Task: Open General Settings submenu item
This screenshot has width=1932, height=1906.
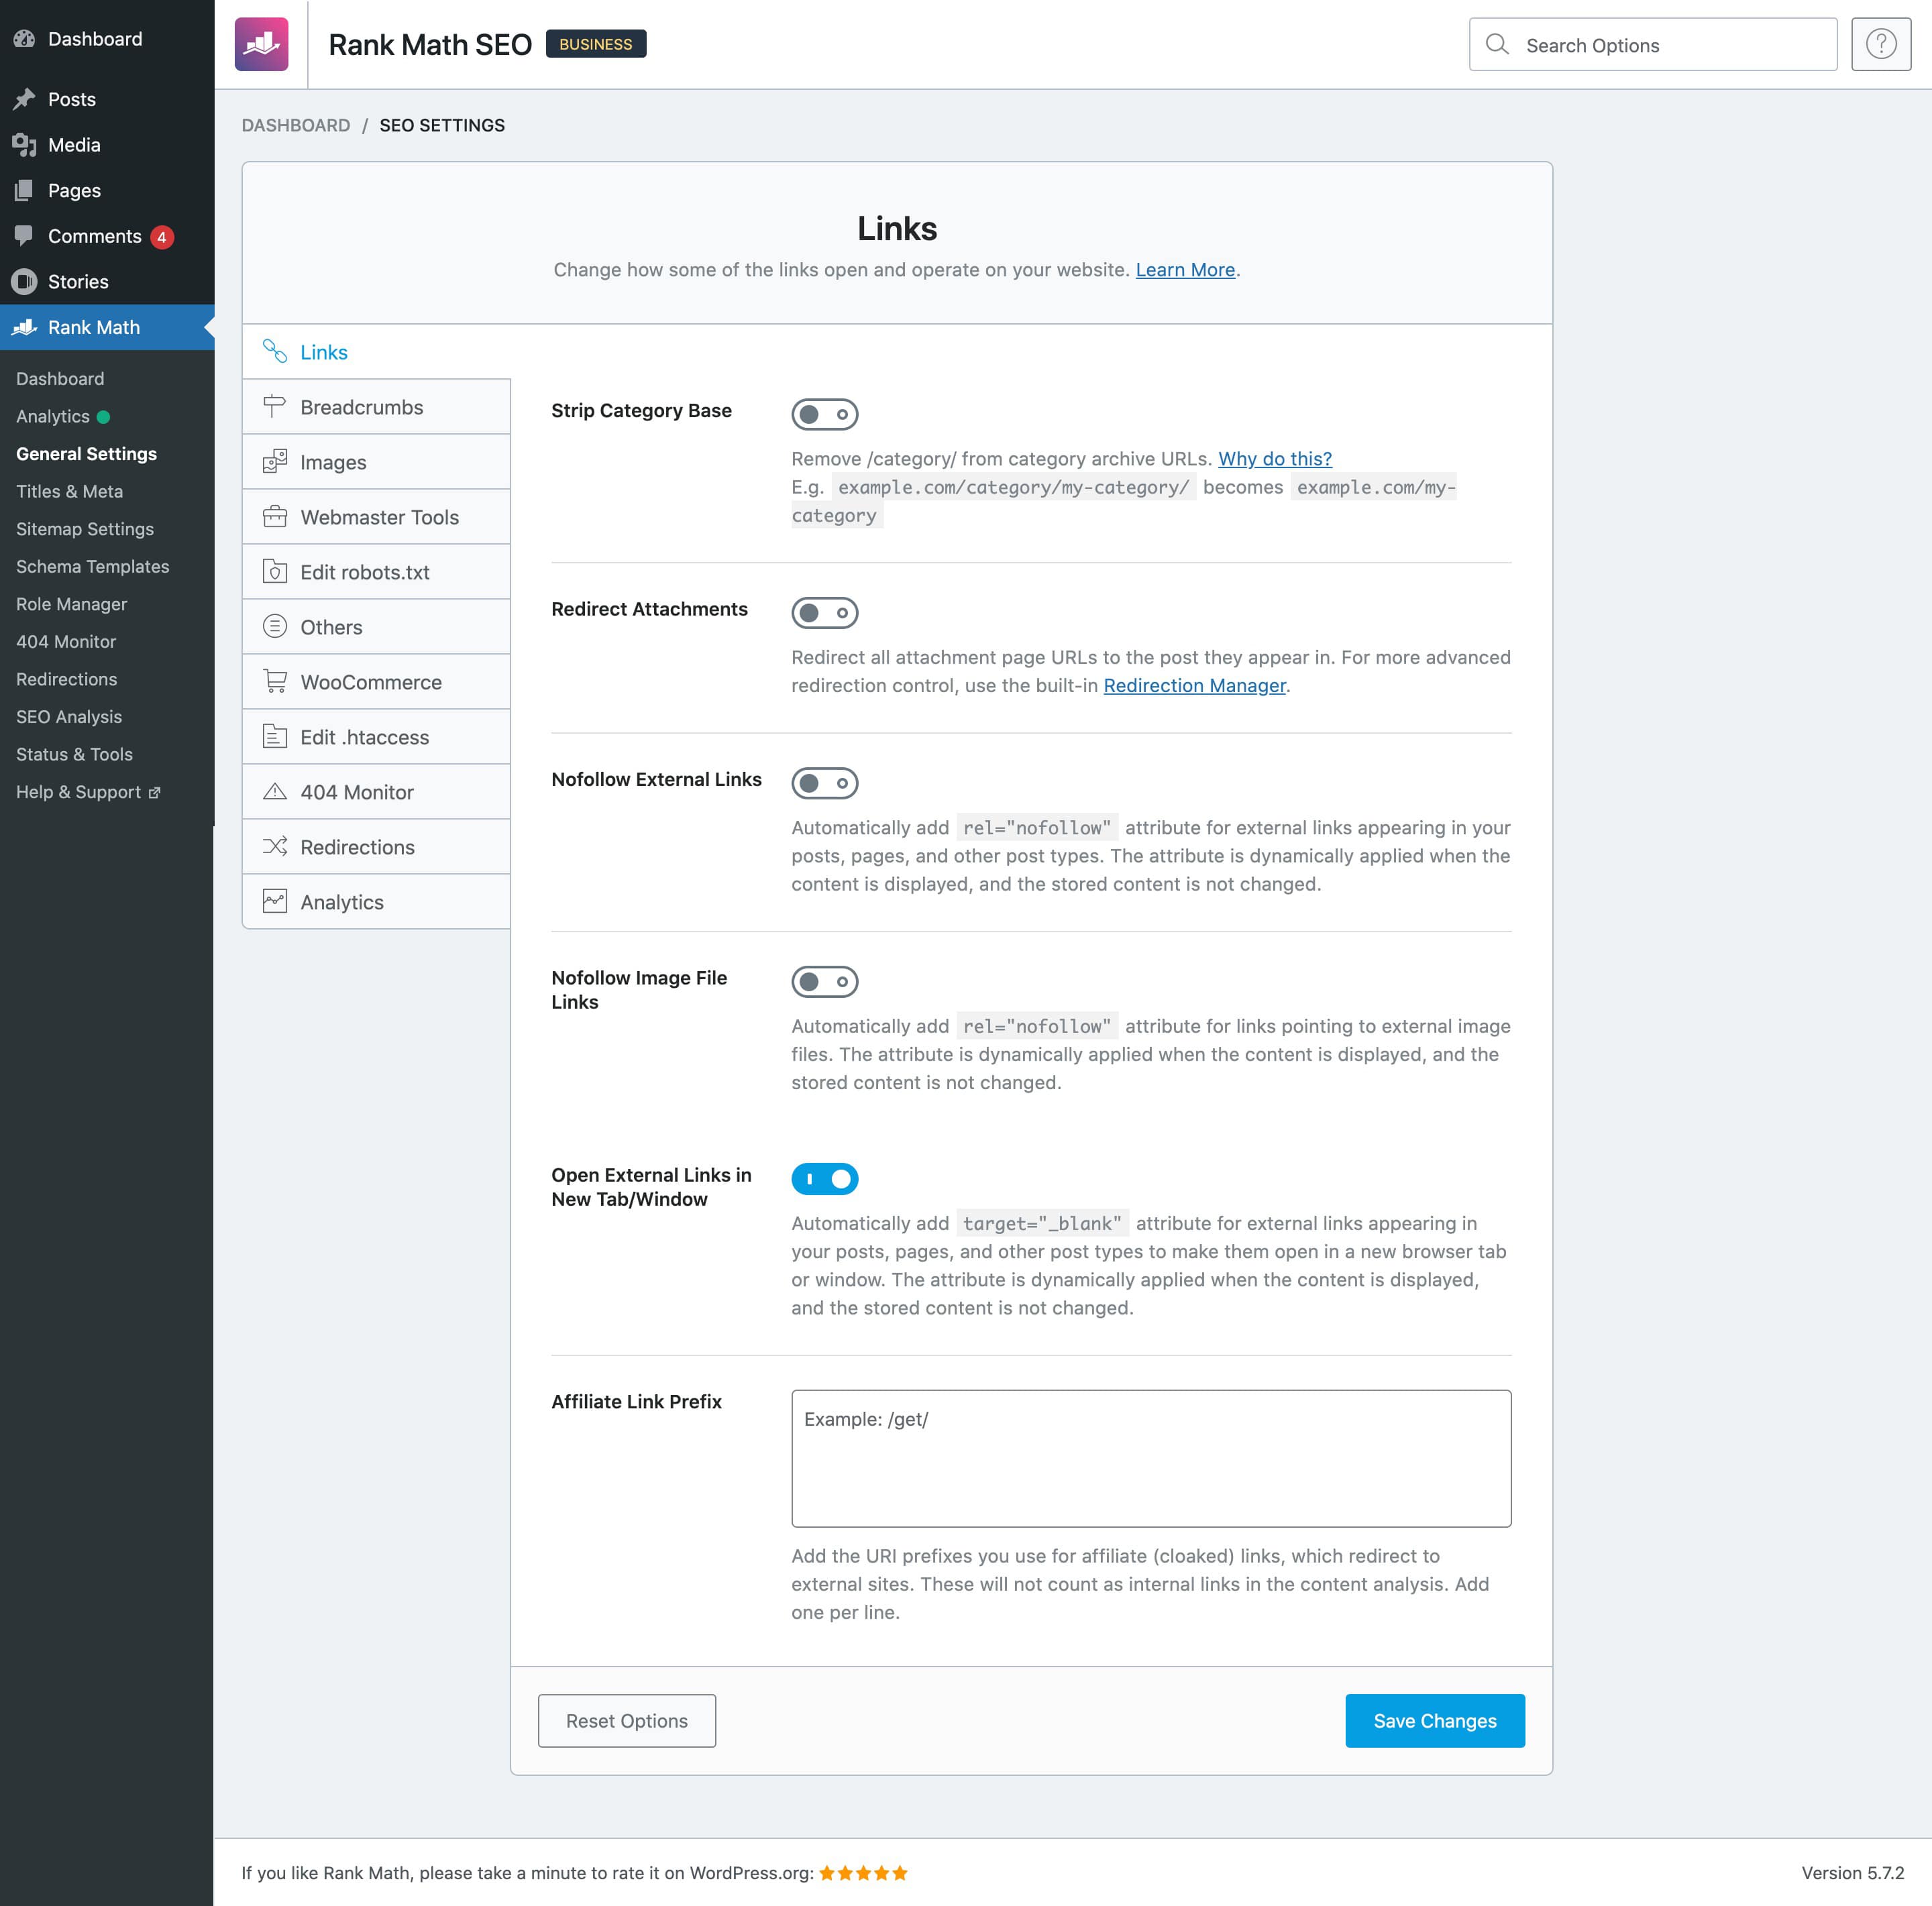Action: (x=86, y=454)
